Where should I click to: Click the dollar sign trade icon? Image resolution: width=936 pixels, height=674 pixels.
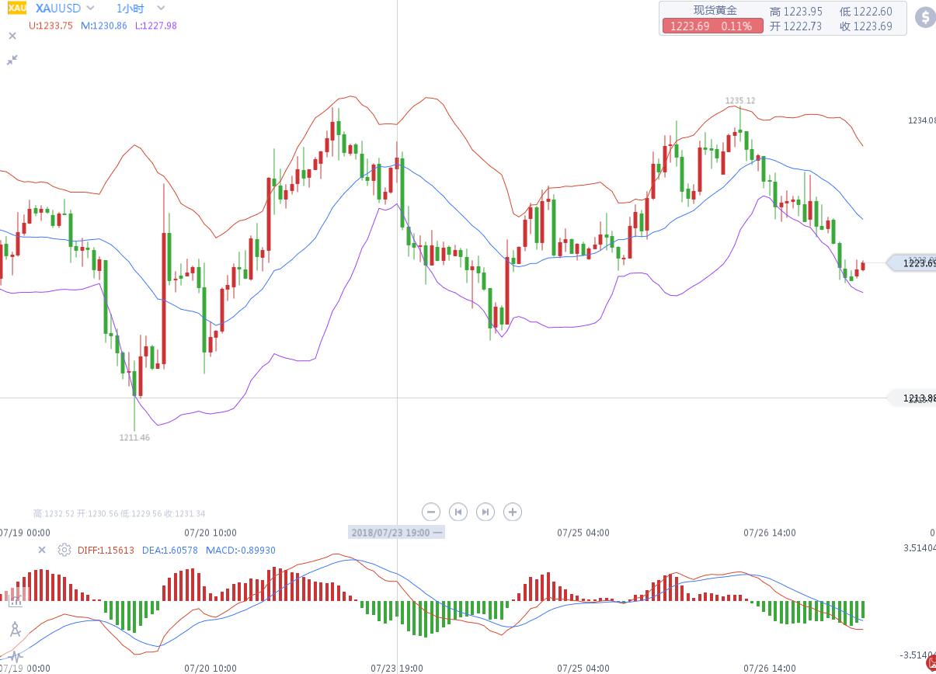point(924,17)
